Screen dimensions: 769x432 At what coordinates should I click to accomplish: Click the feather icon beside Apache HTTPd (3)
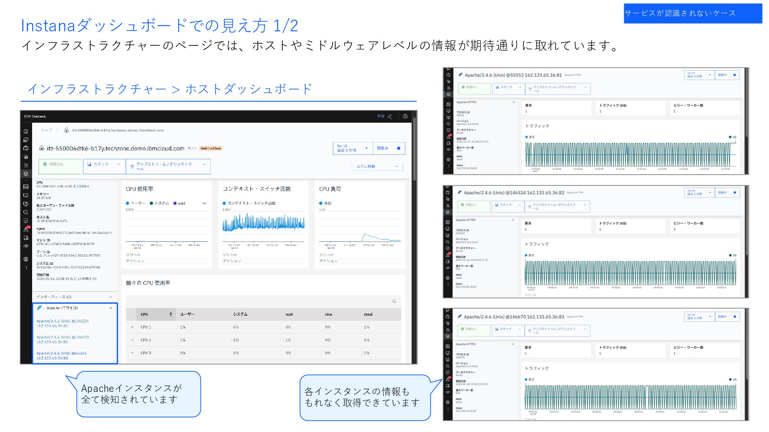click(x=40, y=308)
